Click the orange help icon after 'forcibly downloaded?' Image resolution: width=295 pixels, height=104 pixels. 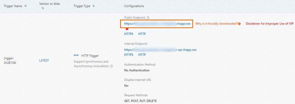pyautogui.click(x=239, y=24)
